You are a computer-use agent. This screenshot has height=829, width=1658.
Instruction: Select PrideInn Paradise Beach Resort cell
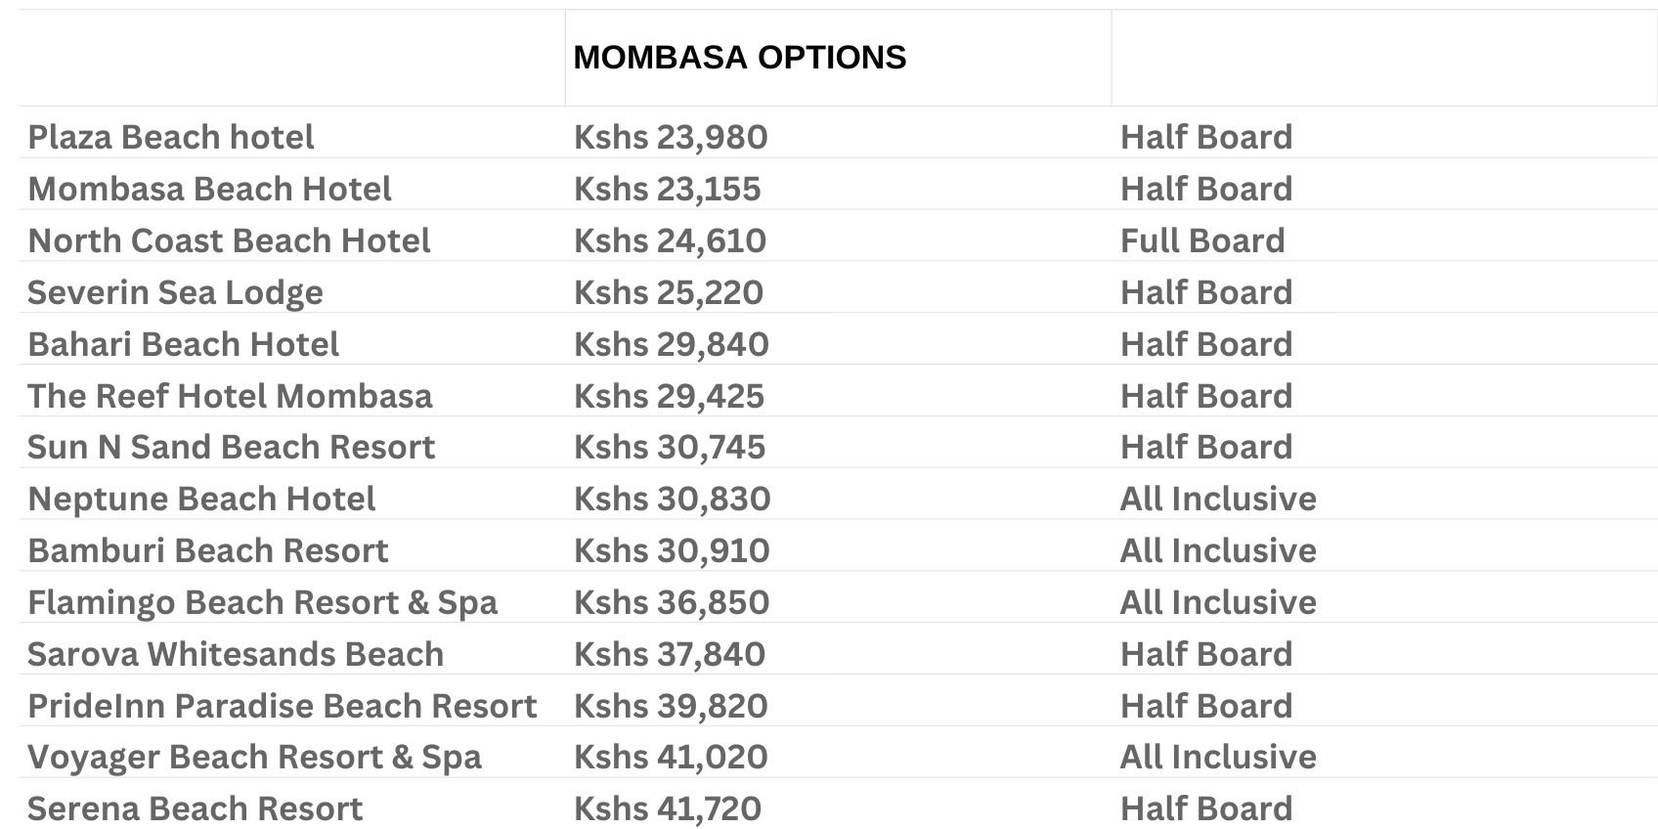282,706
